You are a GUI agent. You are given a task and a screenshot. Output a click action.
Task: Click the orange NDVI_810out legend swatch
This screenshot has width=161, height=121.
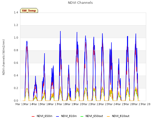tap(108, 116)
